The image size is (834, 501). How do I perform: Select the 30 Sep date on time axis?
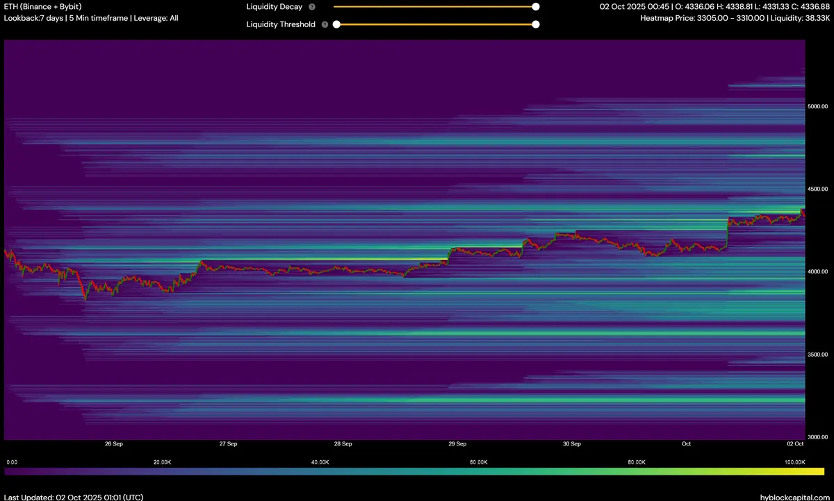pos(571,443)
